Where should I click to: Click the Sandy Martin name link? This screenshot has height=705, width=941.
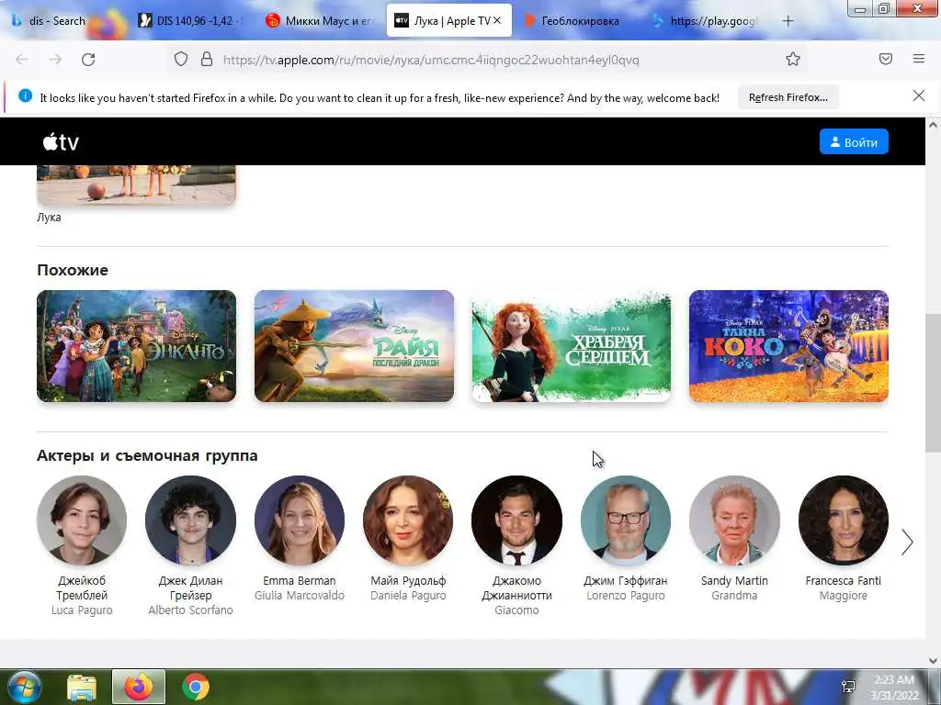(x=734, y=581)
